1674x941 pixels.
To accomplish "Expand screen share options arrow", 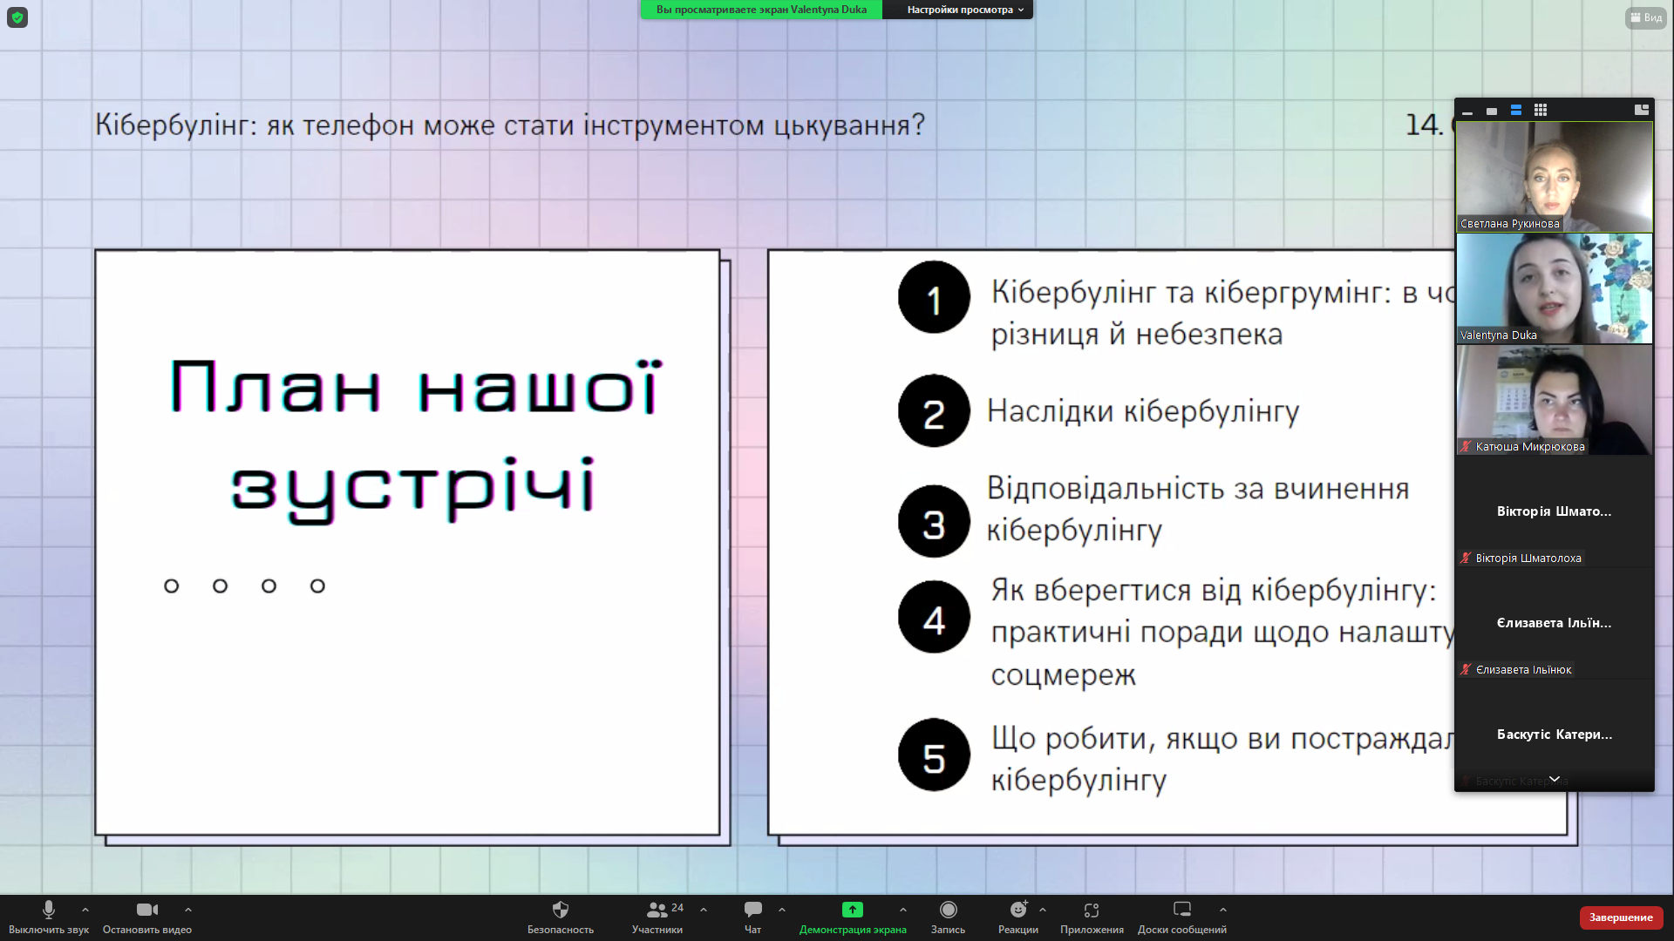I will (903, 910).
